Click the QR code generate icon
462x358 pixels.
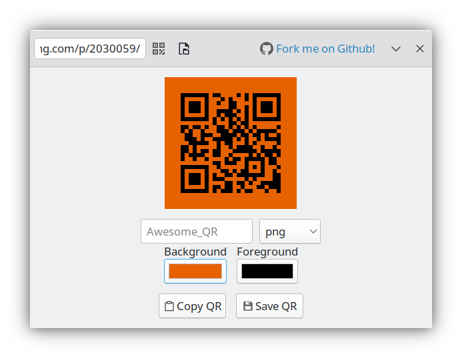coord(159,49)
